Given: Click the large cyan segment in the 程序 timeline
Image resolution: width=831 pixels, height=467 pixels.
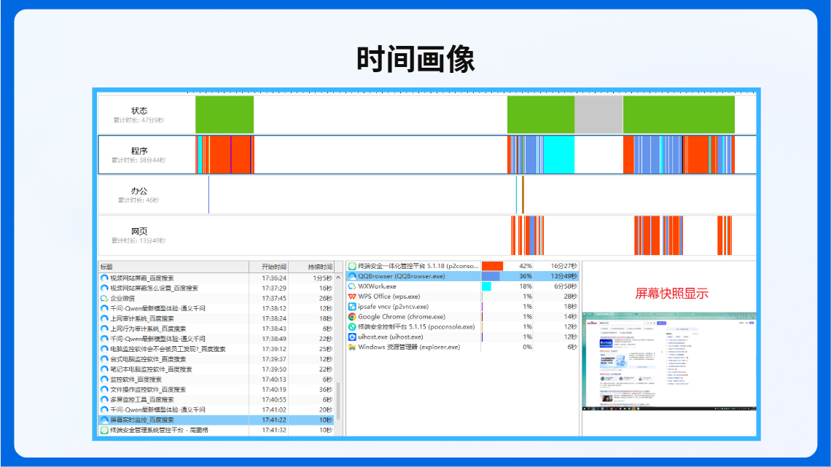Looking at the screenshot, I should [x=558, y=154].
